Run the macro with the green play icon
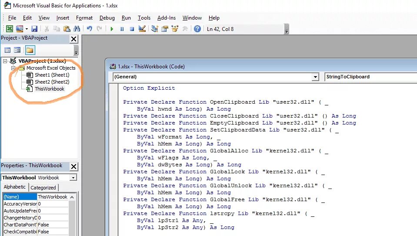 (112, 29)
